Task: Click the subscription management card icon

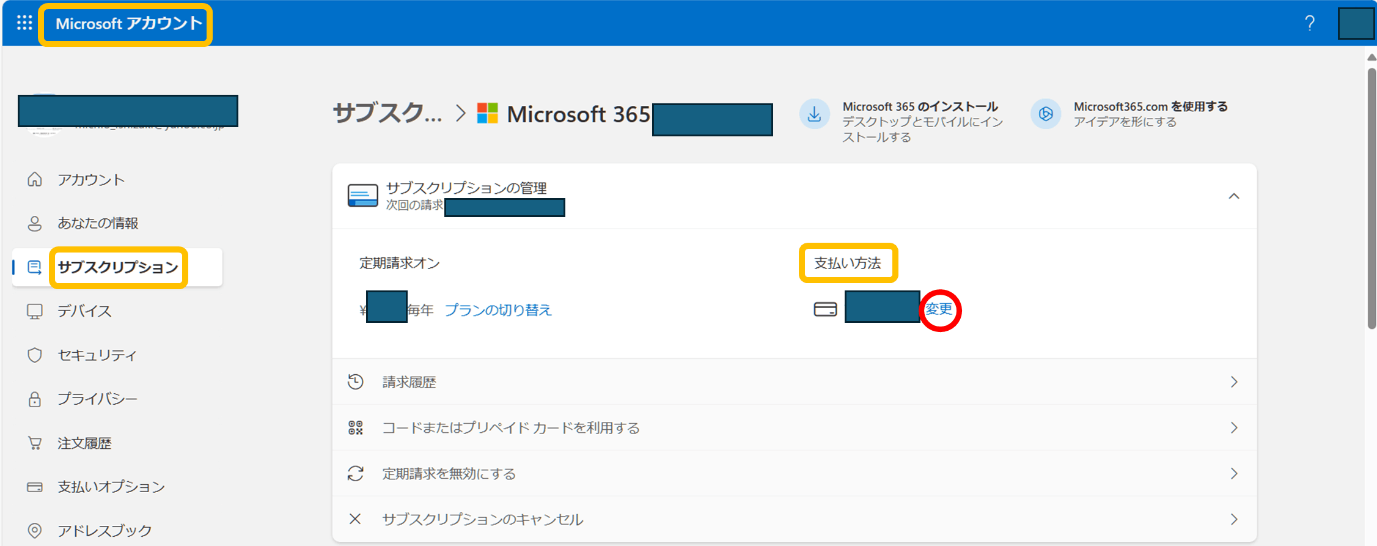Action: 362,196
